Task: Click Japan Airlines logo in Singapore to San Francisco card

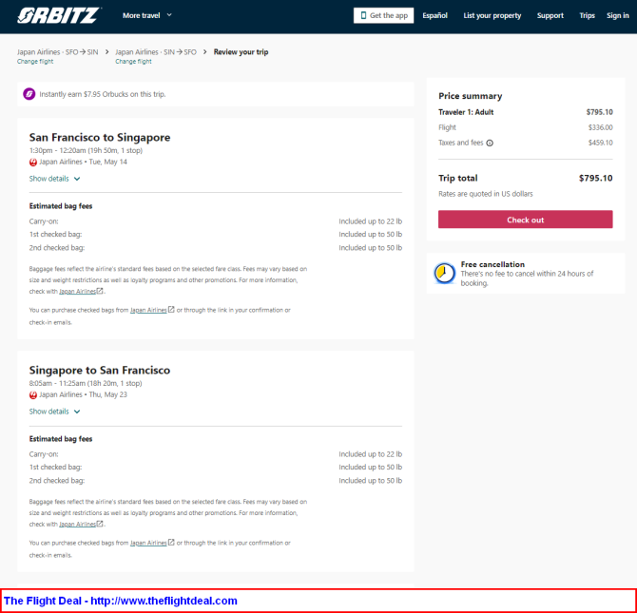Action: pos(33,394)
